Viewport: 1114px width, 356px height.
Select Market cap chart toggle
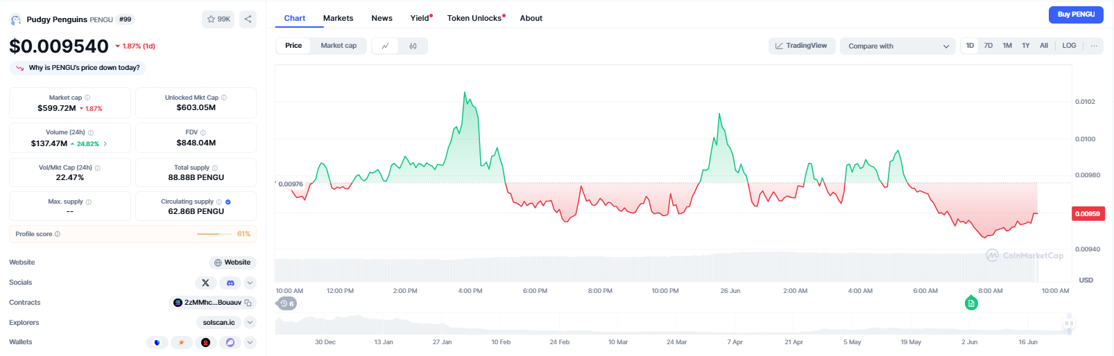(x=339, y=46)
